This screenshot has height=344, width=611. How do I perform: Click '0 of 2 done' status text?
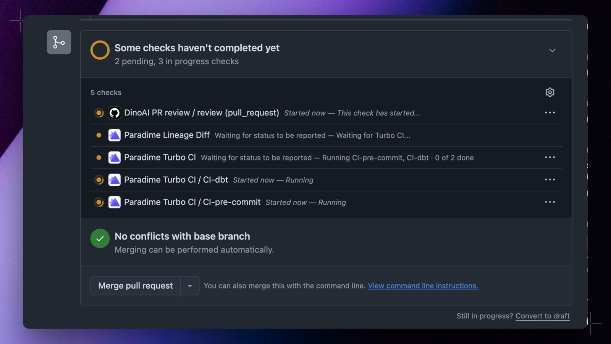point(454,157)
